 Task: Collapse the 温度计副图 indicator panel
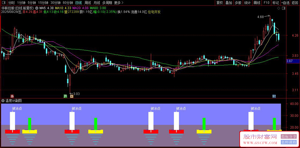pyautogui.click(x=3, y=100)
